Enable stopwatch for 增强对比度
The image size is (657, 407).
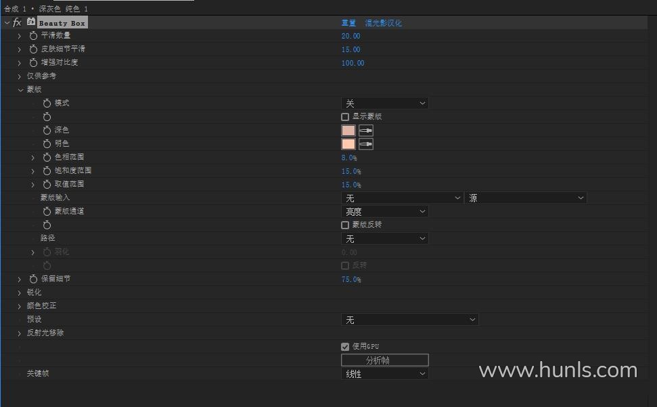point(34,63)
